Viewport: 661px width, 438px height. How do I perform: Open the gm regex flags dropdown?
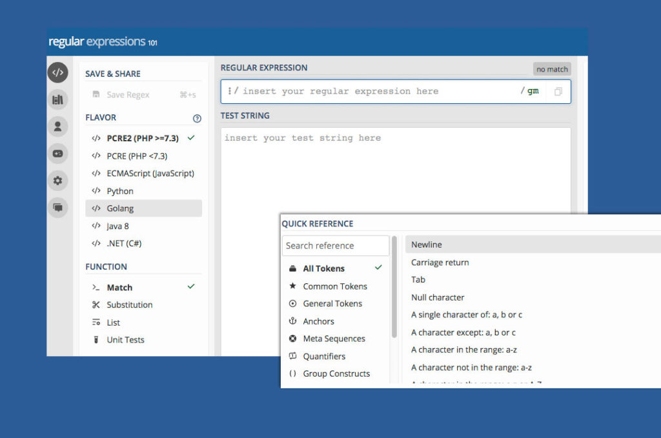(533, 92)
